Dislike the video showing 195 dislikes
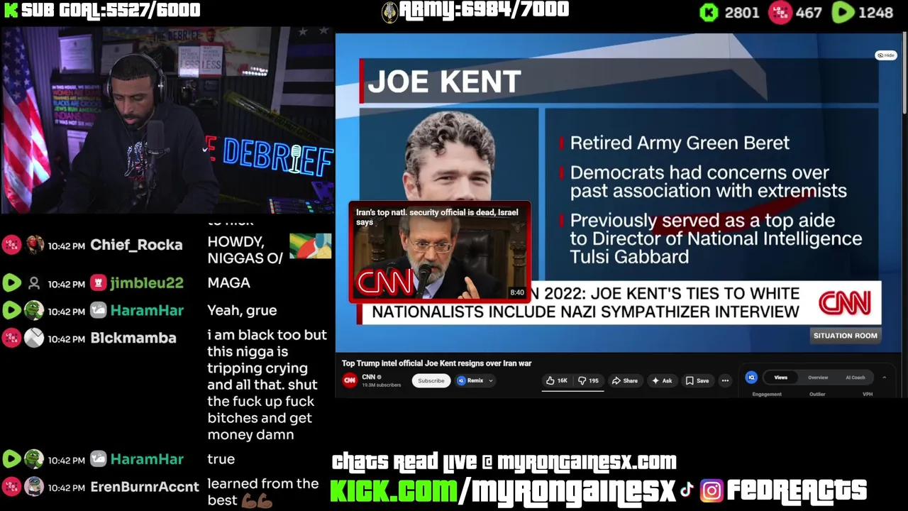 (588, 380)
